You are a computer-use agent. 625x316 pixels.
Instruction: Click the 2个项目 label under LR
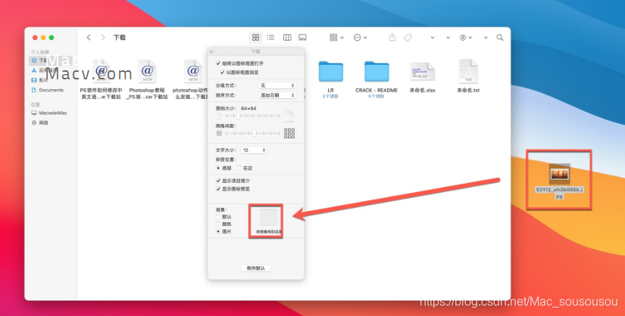click(330, 96)
